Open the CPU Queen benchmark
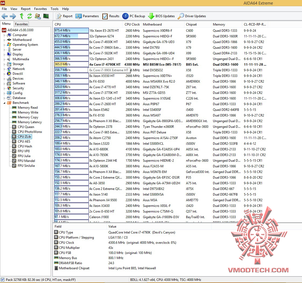 23,127
